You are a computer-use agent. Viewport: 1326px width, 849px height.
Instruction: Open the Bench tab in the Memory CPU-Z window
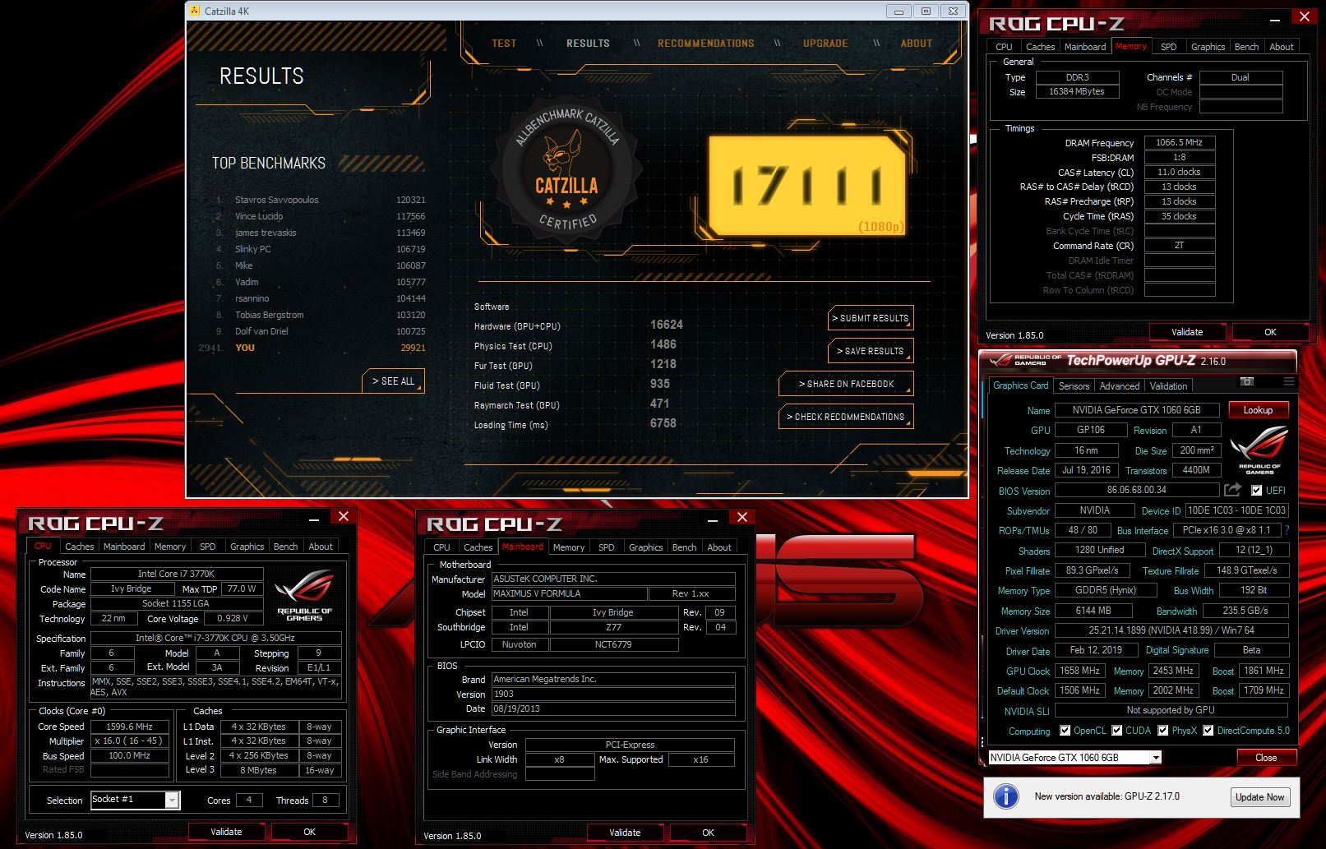[x=1246, y=47]
